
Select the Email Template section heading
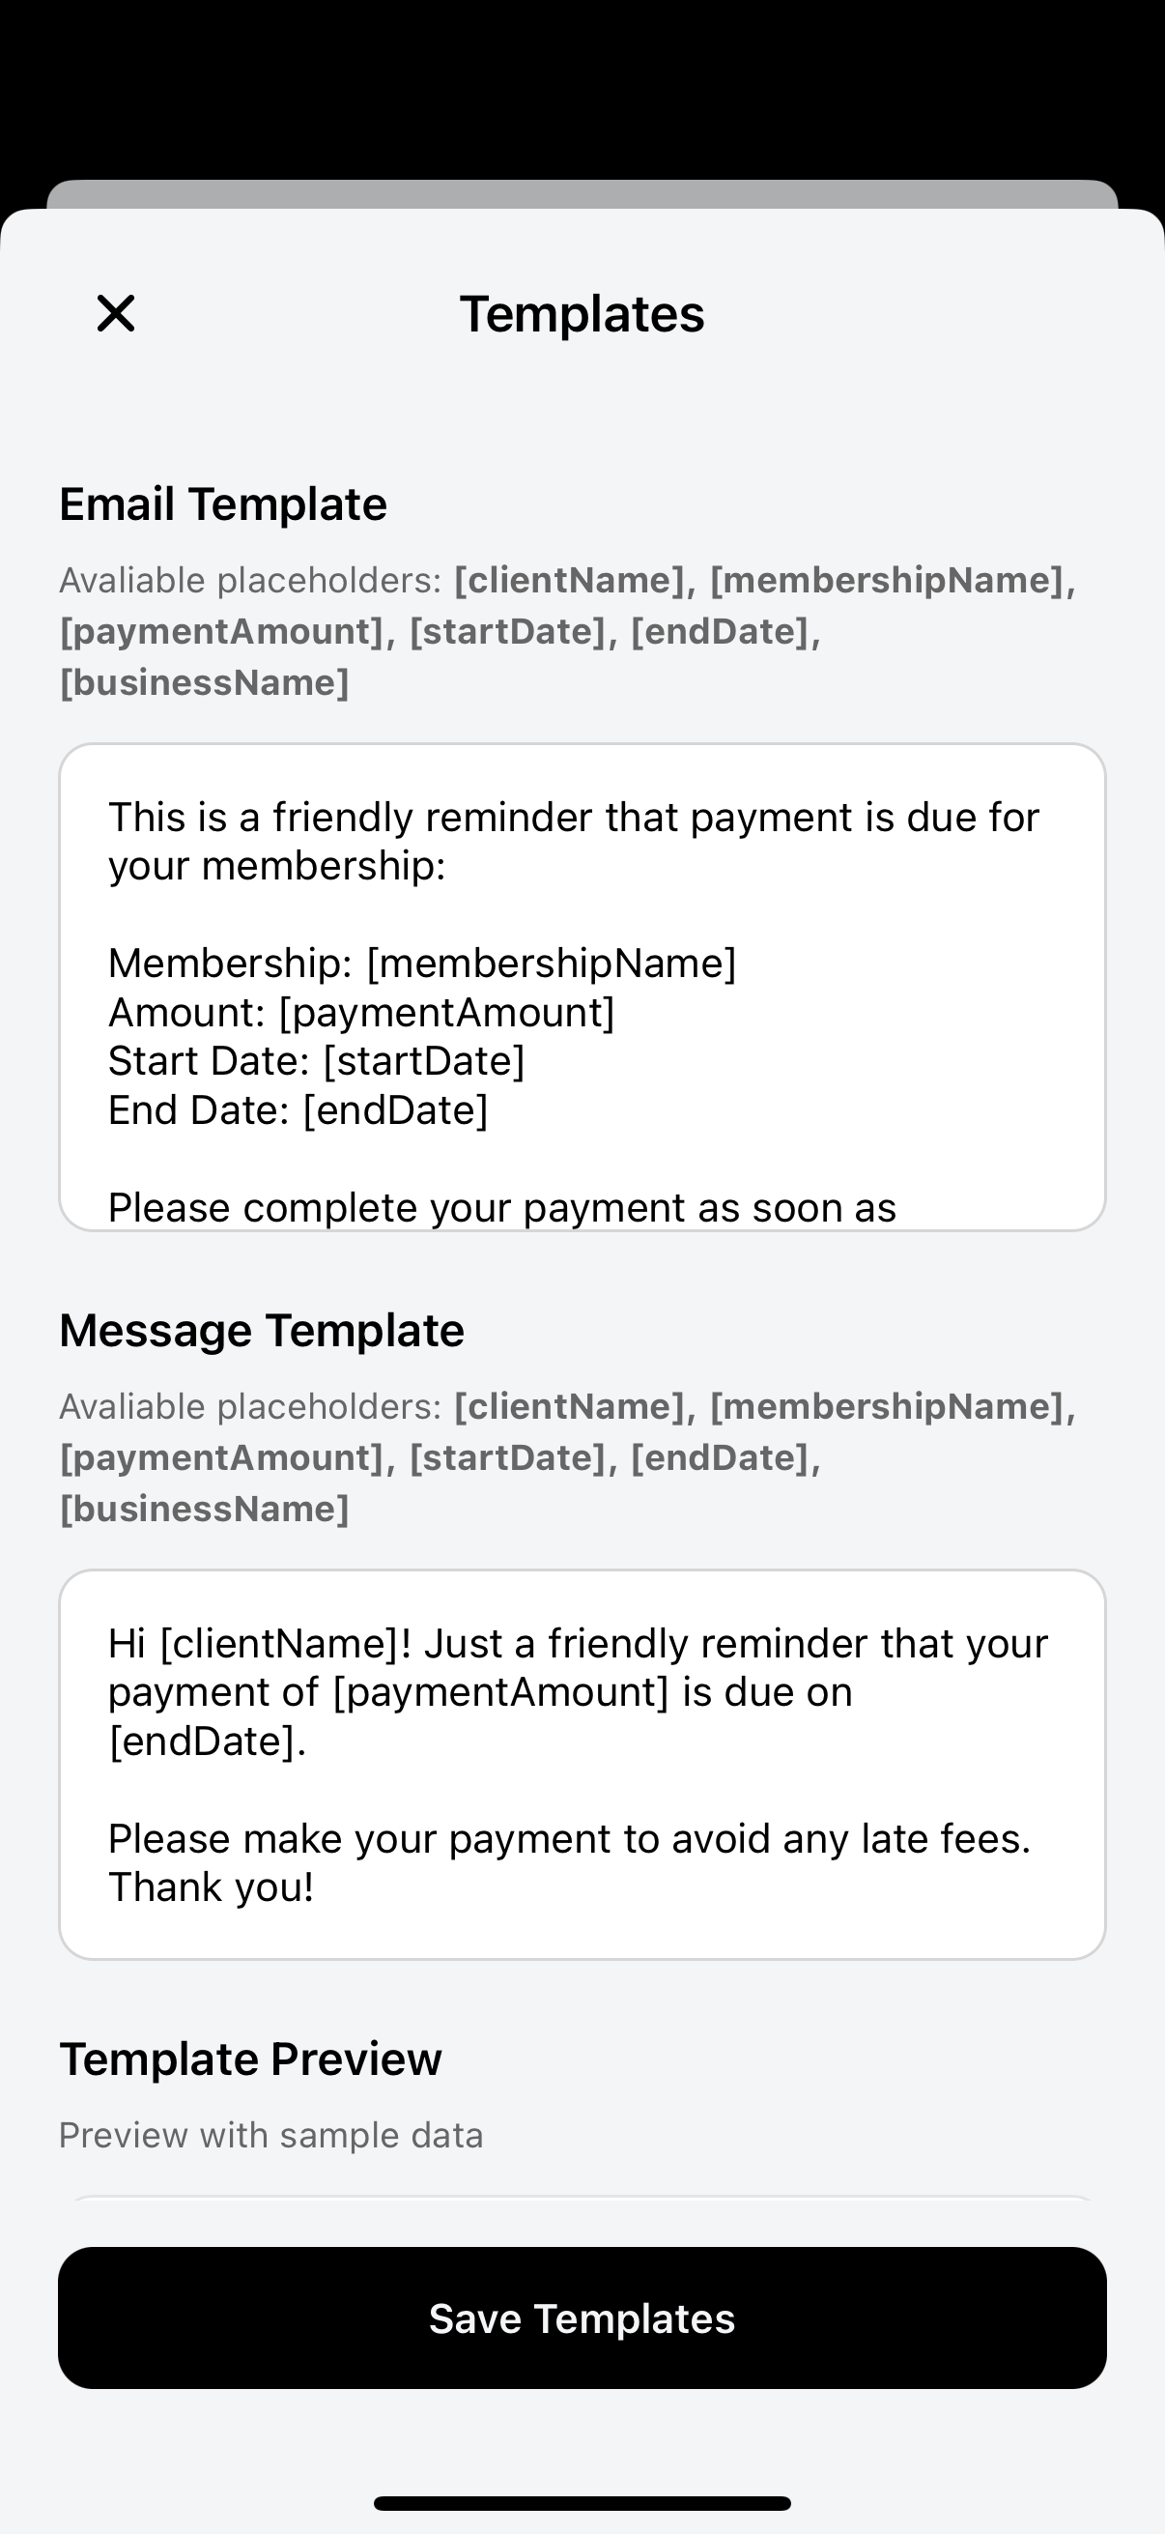click(x=223, y=504)
